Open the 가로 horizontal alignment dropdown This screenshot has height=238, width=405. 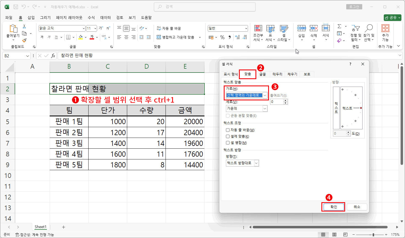pyautogui.click(x=265, y=95)
